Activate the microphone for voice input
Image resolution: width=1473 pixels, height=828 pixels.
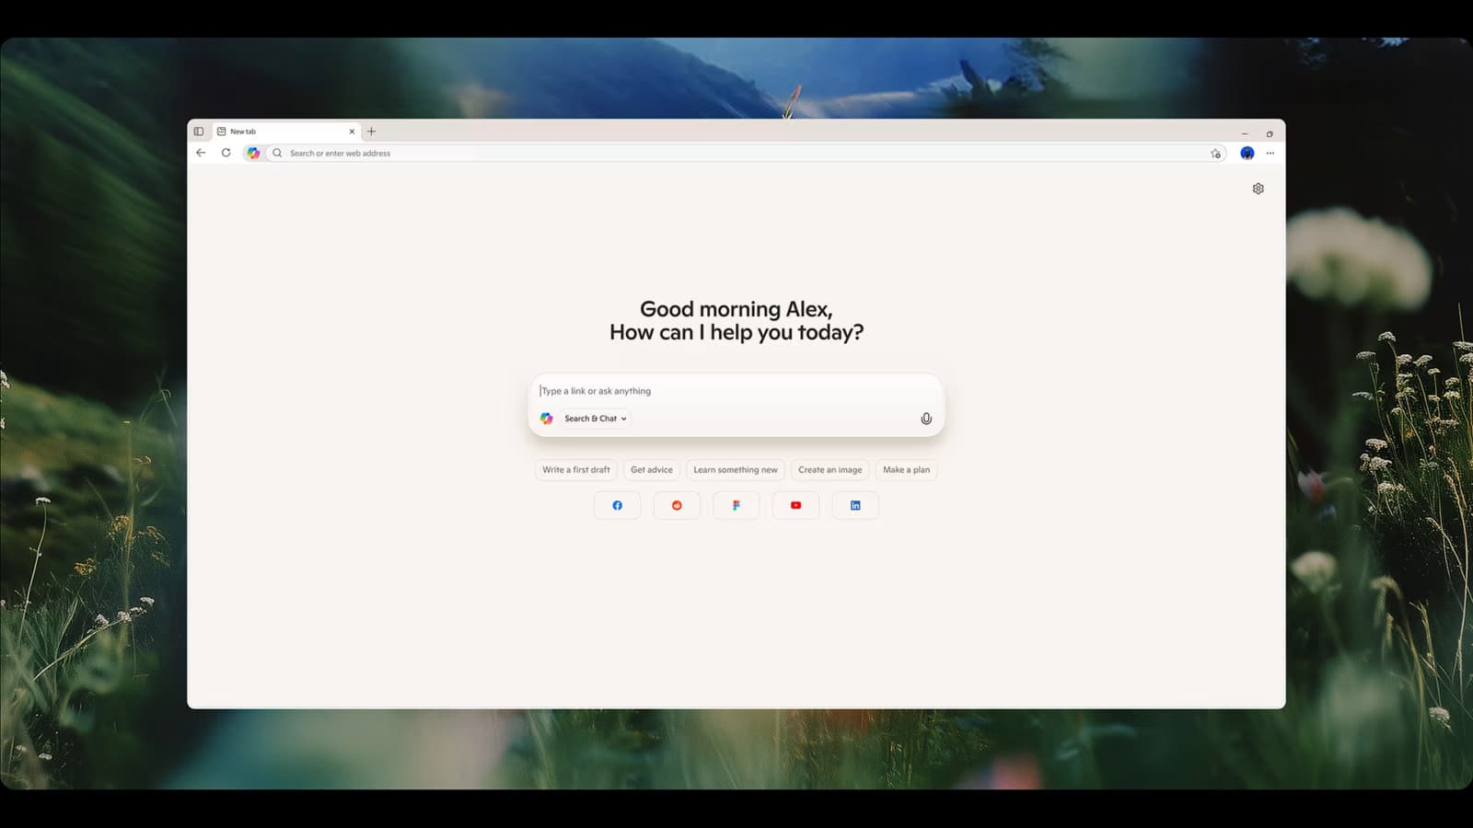926,418
